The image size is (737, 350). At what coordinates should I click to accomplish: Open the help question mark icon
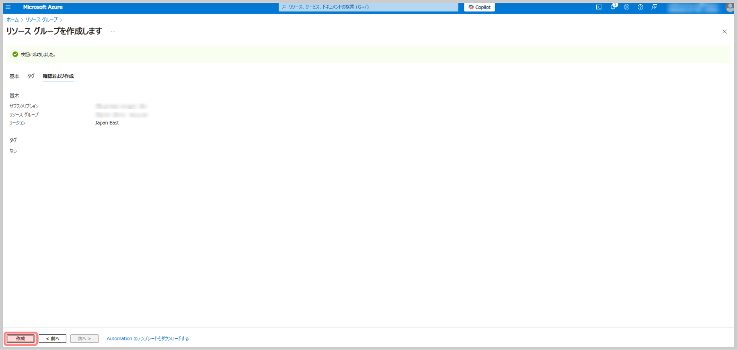click(641, 7)
